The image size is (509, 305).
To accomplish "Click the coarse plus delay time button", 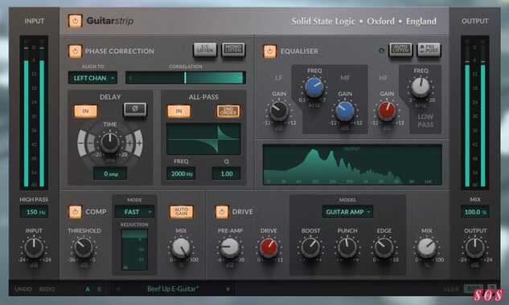I will (x=139, y=143).
